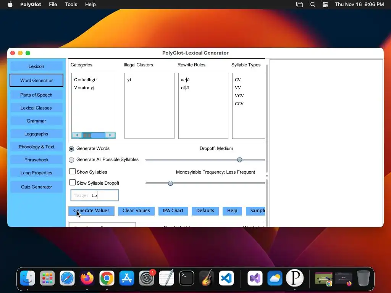
Task: Click left arrow of Categories scrollbar
Action: pyautogui.click(x=77, y=135)
